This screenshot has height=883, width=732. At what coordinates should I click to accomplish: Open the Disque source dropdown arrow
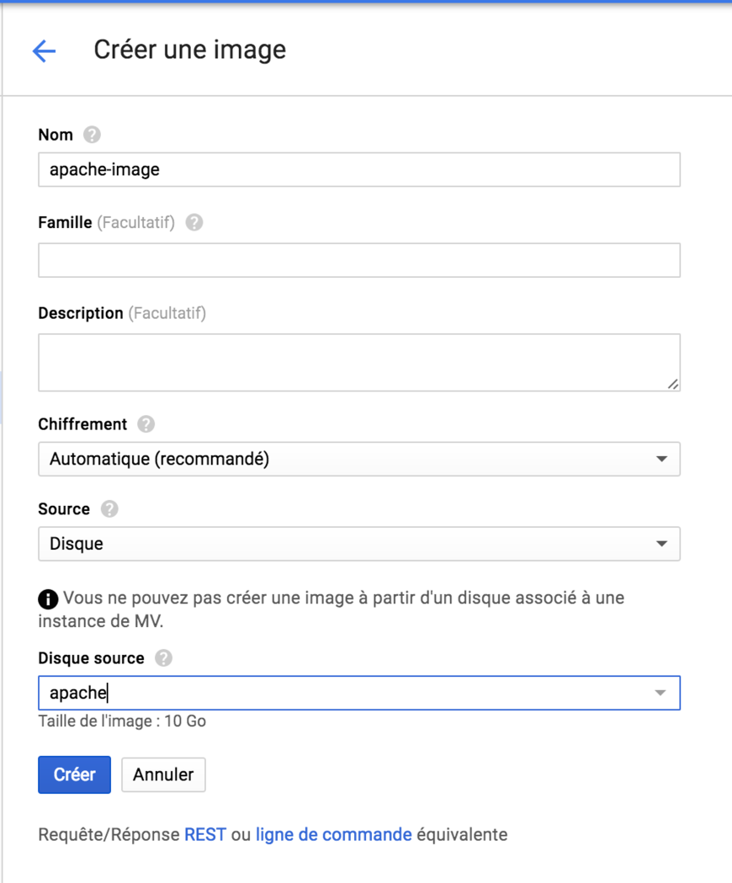(x=661, y=692)
